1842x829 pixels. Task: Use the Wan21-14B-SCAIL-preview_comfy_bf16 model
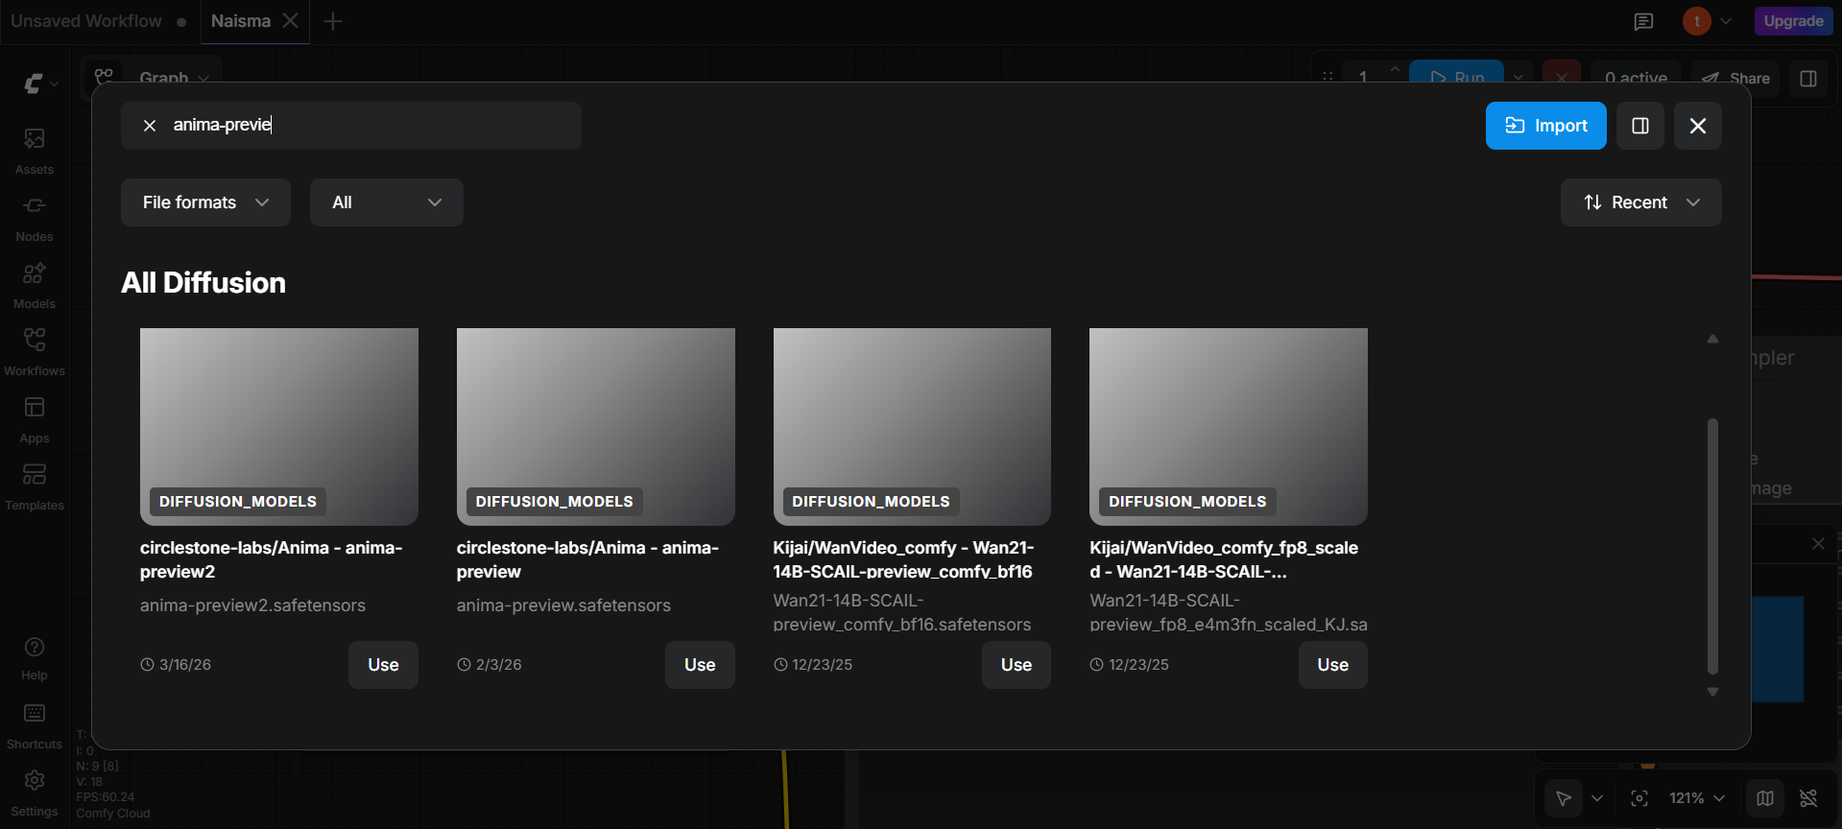[1017, 665]
